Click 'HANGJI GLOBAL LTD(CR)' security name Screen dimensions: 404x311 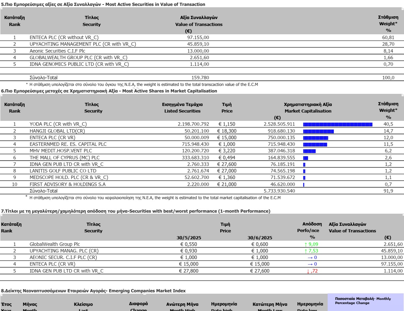point(57,131)
